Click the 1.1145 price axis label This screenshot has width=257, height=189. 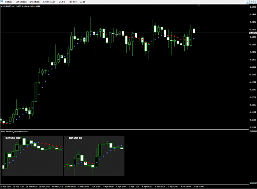253,127
